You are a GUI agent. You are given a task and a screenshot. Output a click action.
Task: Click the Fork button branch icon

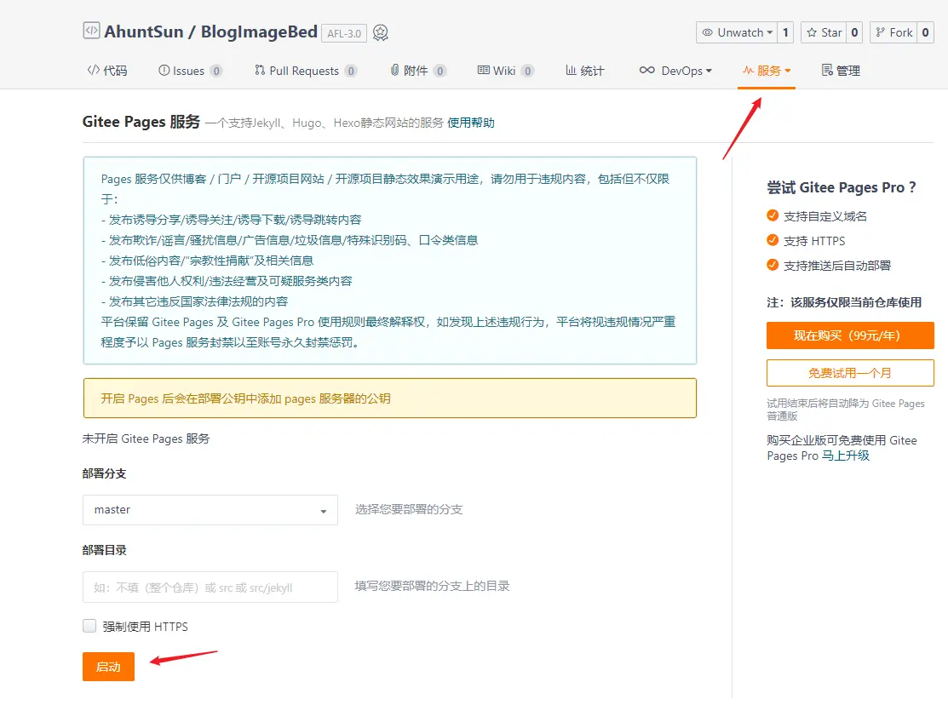[x=881, y=32]
